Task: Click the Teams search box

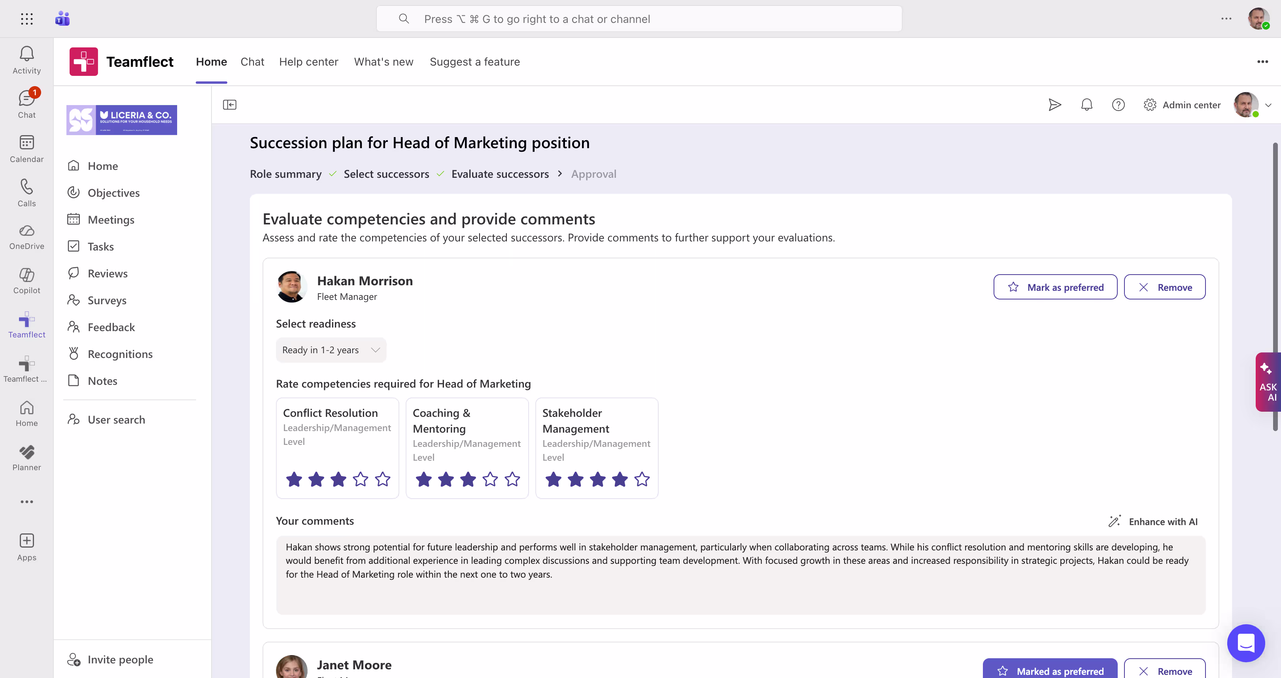Action: pos(639,19)
